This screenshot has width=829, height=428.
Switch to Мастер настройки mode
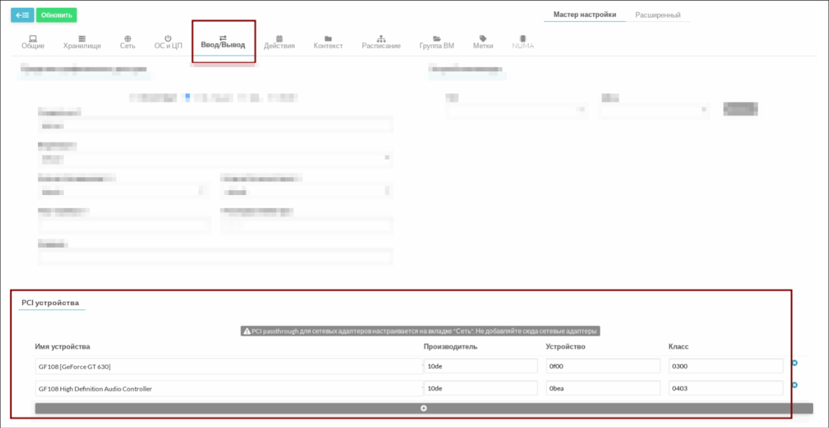pos(584,15)
